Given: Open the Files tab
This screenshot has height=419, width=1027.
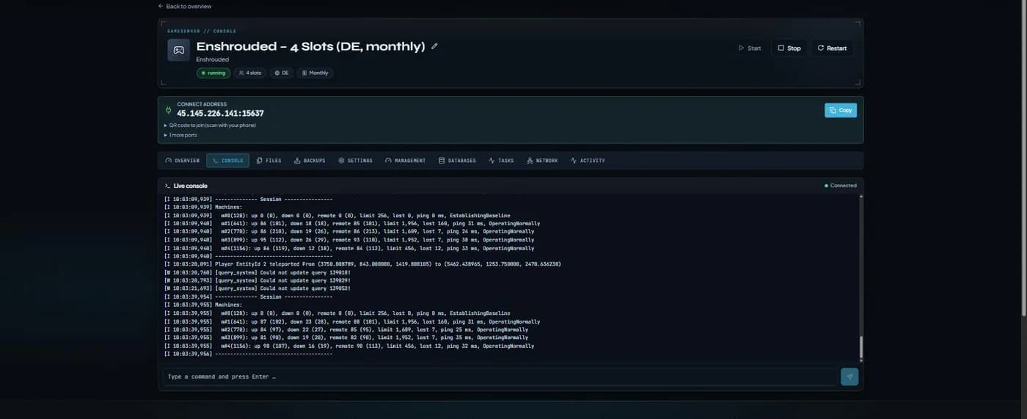Looking at the screenshot, I should pos(269,161).
